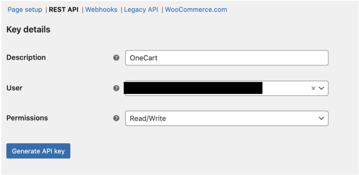Click the Permissions help question mark icon
Screen dimensions: 359x175
[116, 118]
